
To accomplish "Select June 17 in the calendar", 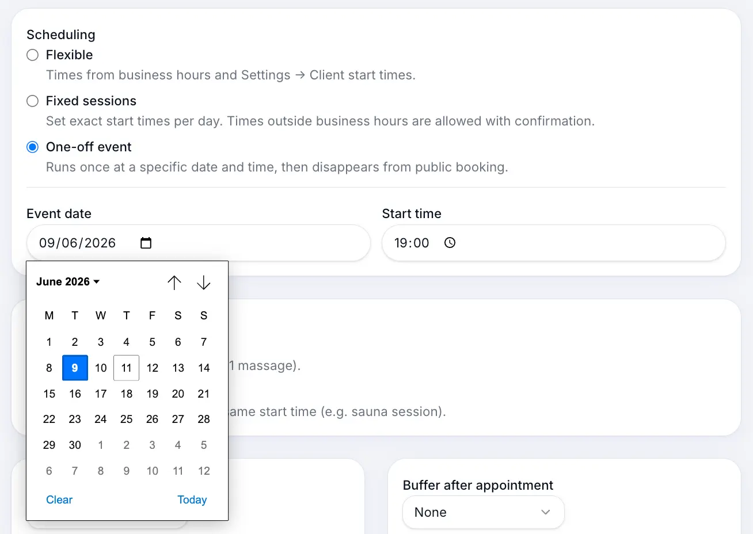I will point(101,394).
